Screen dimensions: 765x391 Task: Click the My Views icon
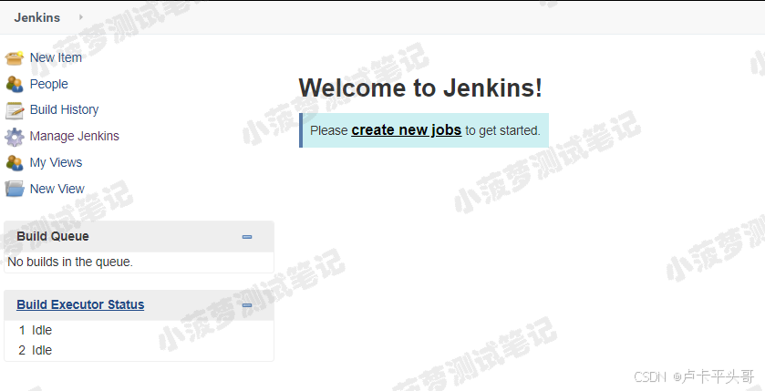click(15, 163)
